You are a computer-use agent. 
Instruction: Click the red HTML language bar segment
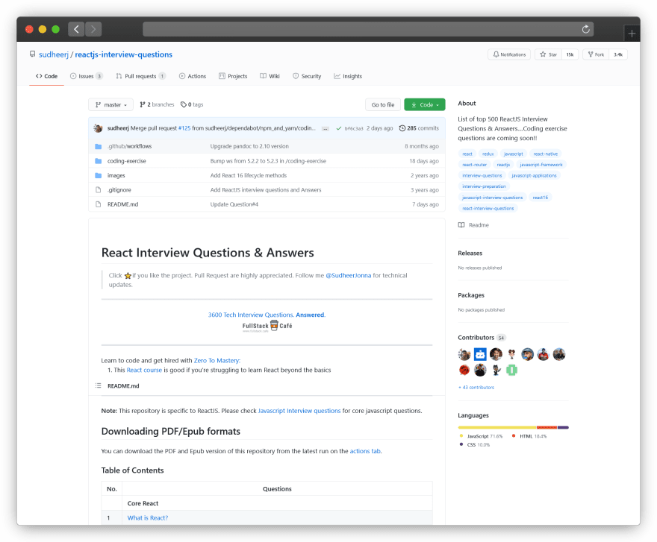click(547, 427)
